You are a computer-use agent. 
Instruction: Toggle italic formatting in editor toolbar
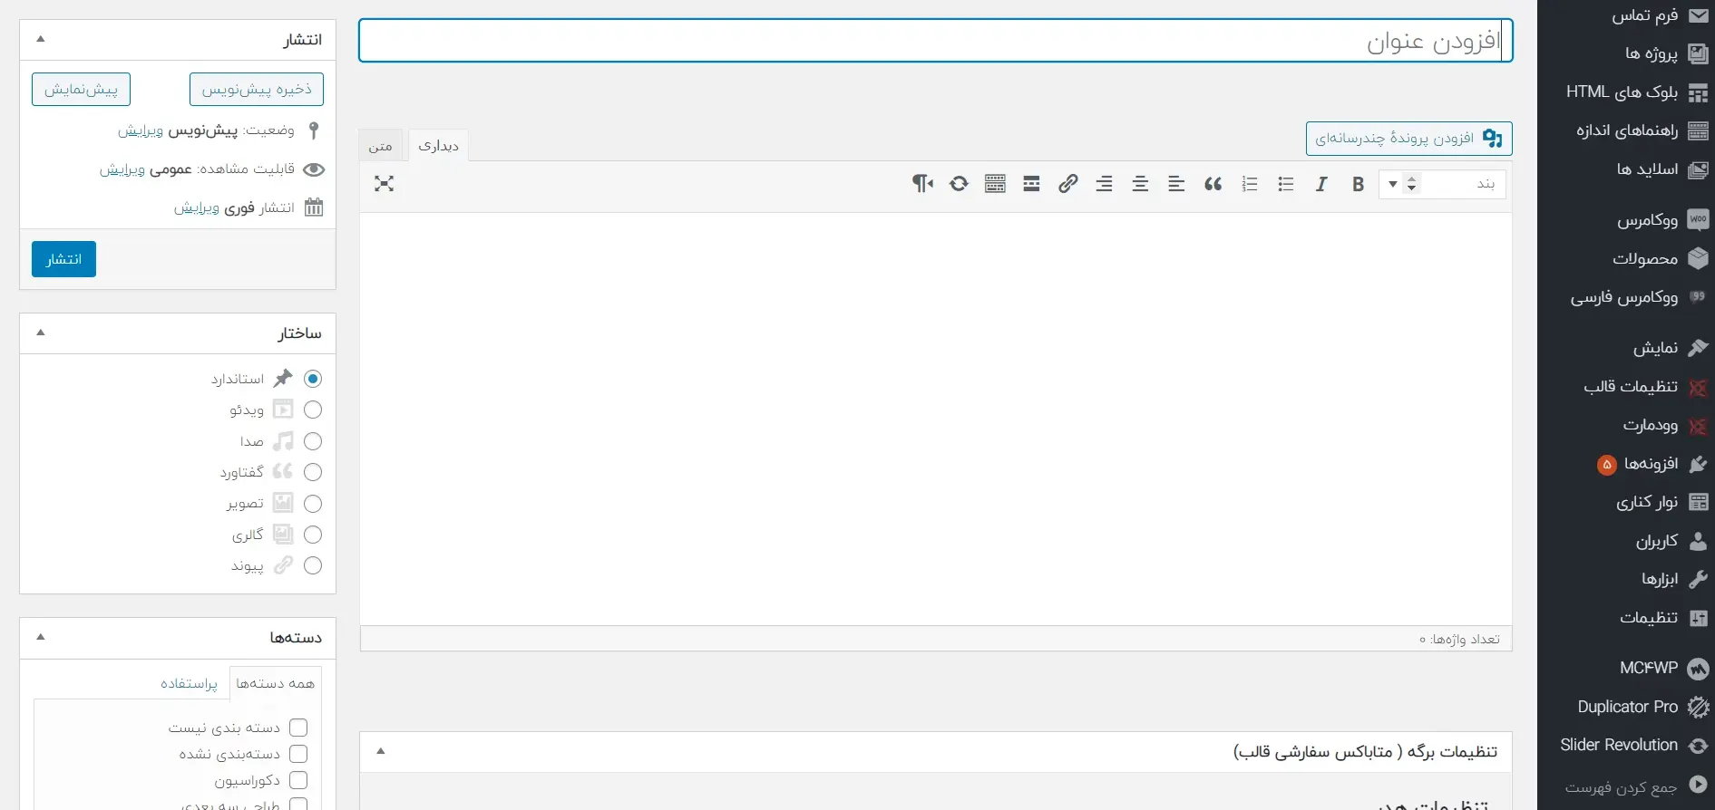[1321, 184]
